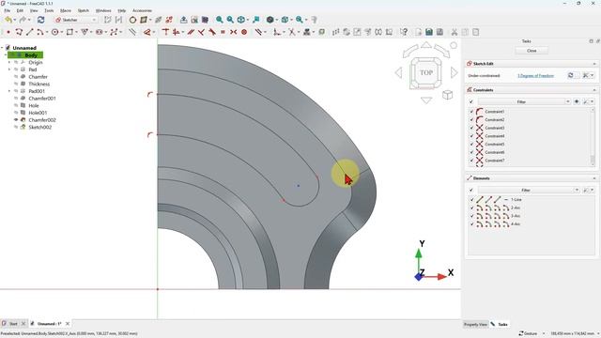Select the point creation tool
Image resolution: width=601 pixels, height=338 pixels.
8,32
